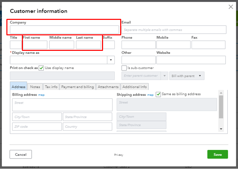The image size is (238, 169).
Task: Open billing address map link
Action: point(41,95)
